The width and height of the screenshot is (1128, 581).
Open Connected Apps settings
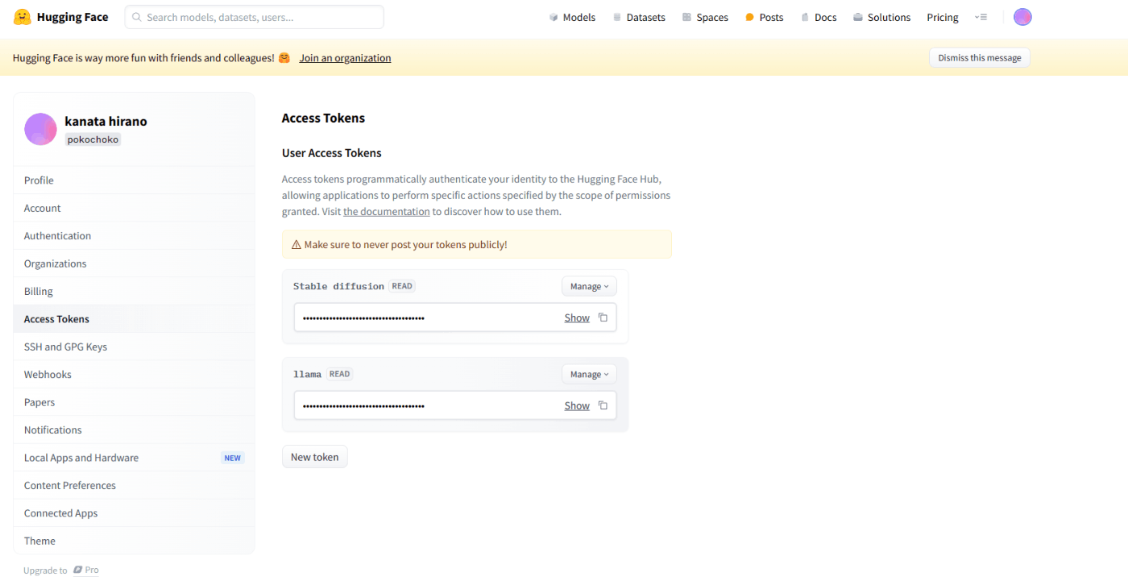[134, 513]
